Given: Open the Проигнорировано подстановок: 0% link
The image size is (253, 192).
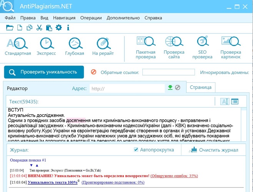Looking at the screenshot, I should (x=113, y=182).
